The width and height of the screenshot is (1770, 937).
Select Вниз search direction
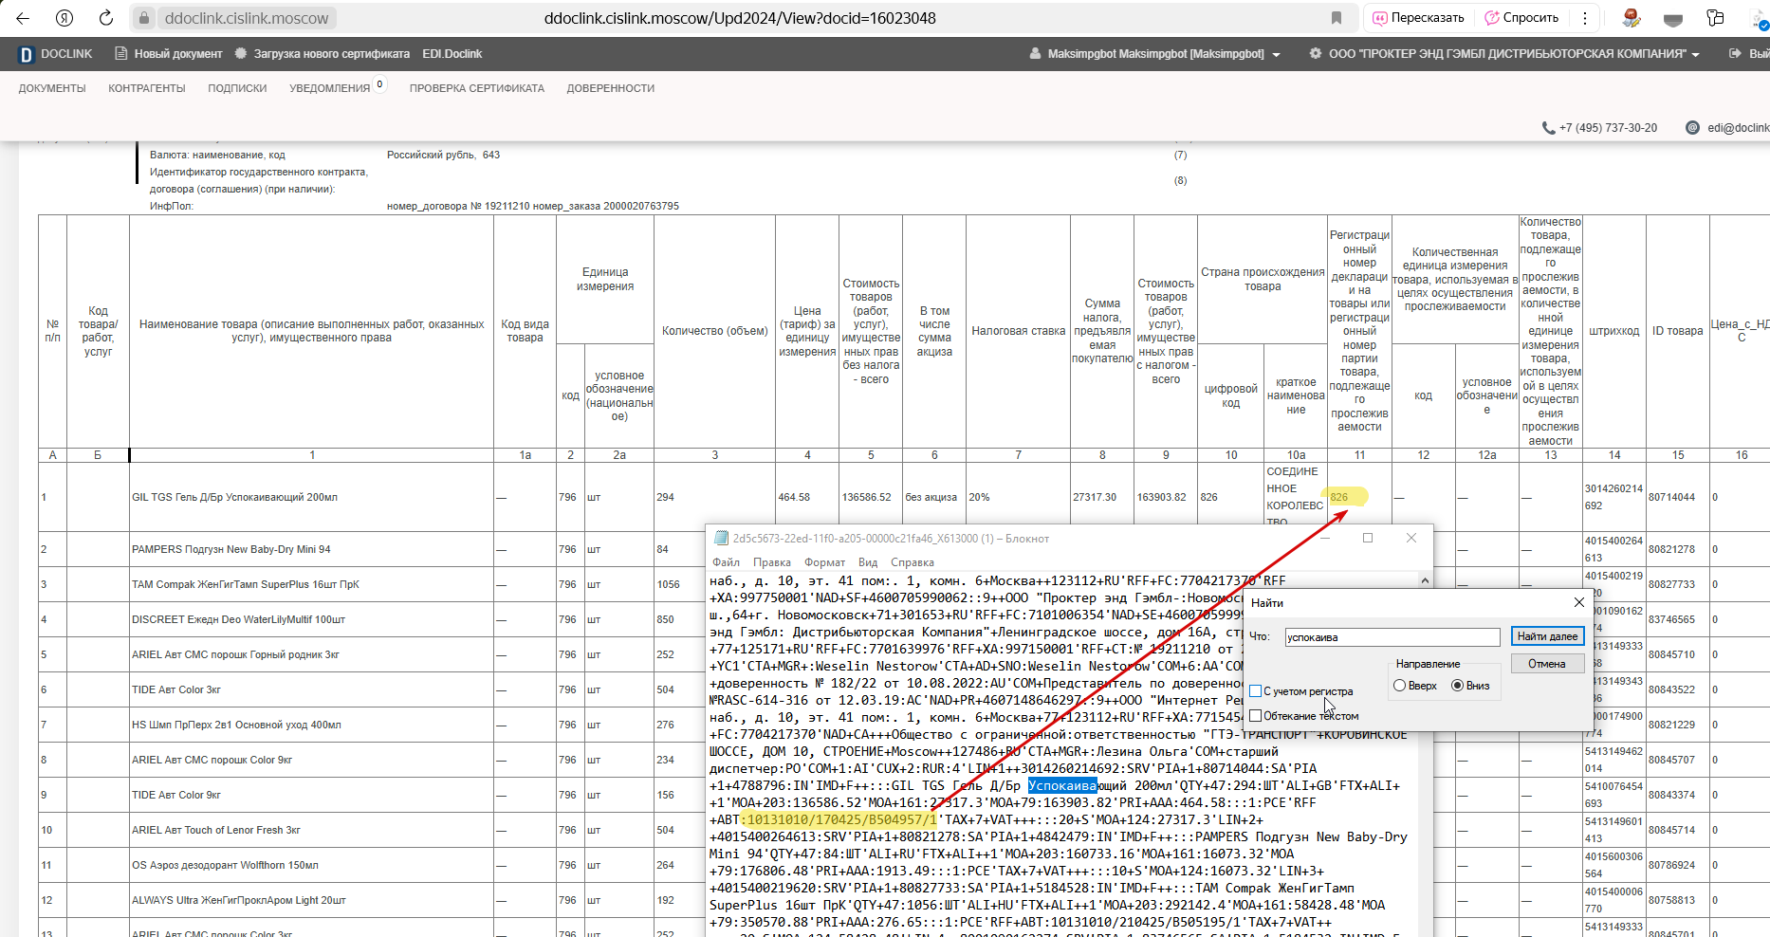1458,686
